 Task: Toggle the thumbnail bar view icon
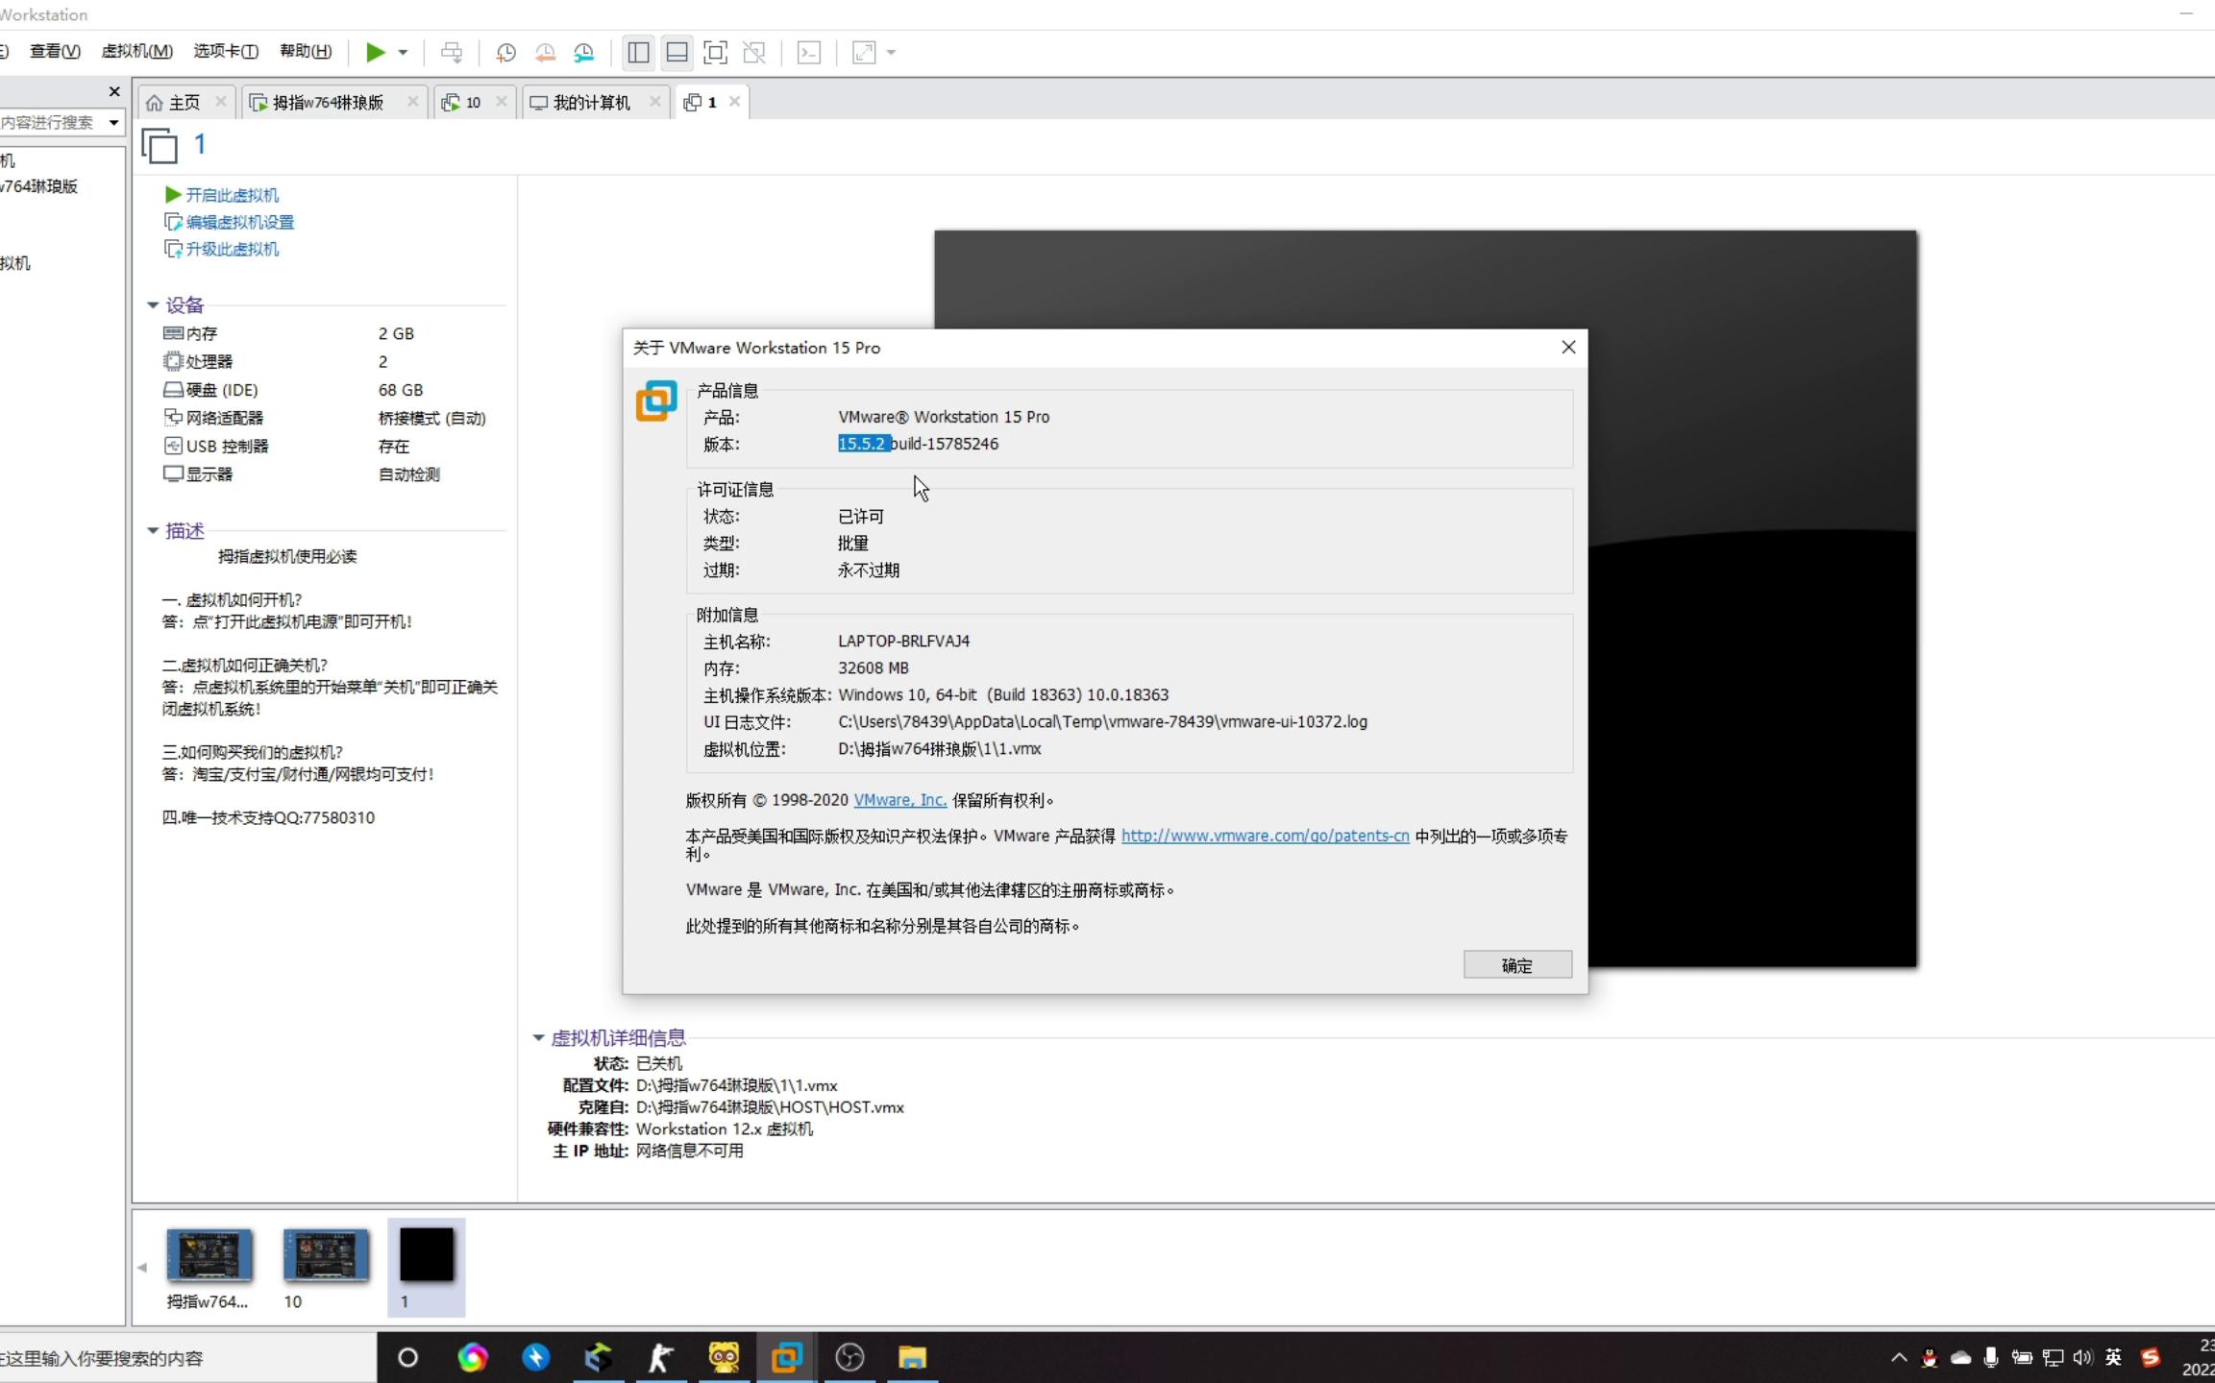click(x=677, y=53)
